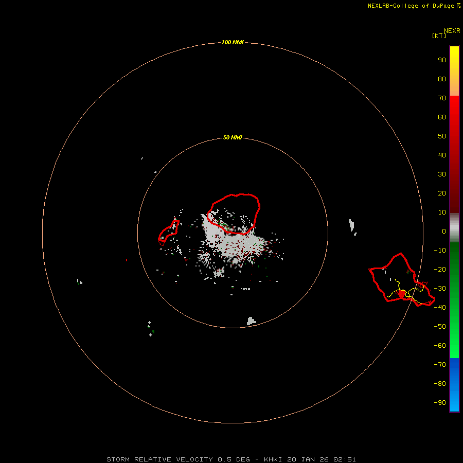Click the large red island outline near the radar center
Image resolution: width=463 pixels, height=463 pixels.
tap(233, 214)
